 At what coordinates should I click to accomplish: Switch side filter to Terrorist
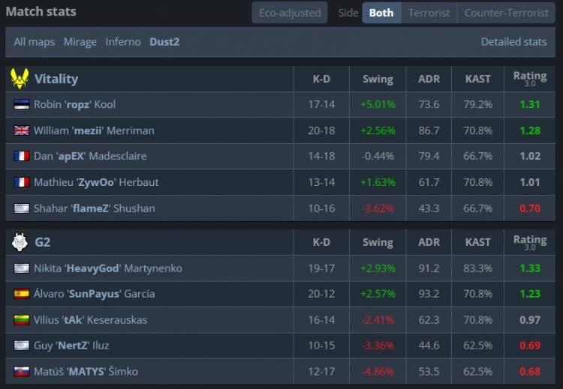[429, 13]
